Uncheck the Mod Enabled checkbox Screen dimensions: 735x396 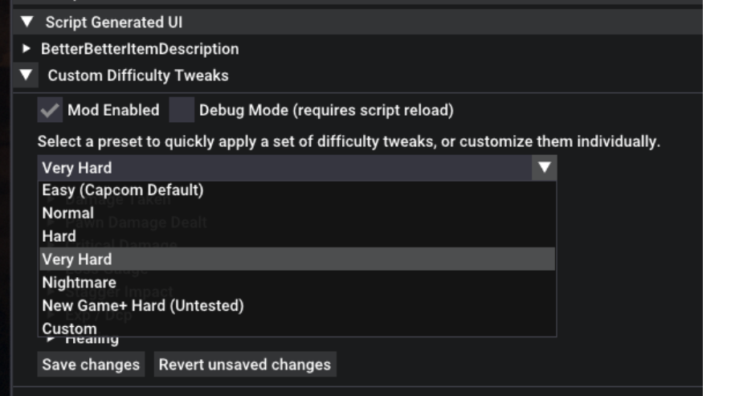pyautogui.click(x=51, y=110)
